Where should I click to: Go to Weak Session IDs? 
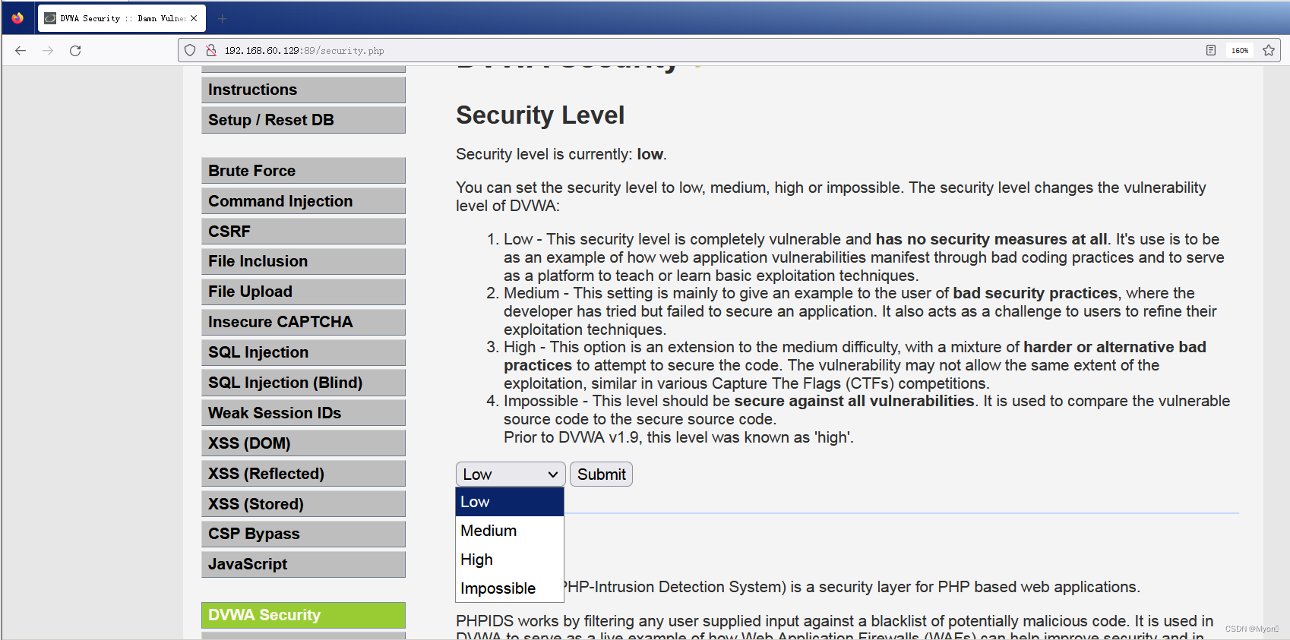pos(303,413)
